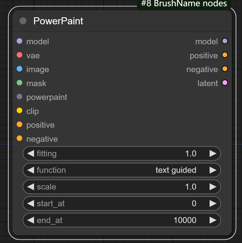Decrease scale value with left arrow

pos(31,187)
